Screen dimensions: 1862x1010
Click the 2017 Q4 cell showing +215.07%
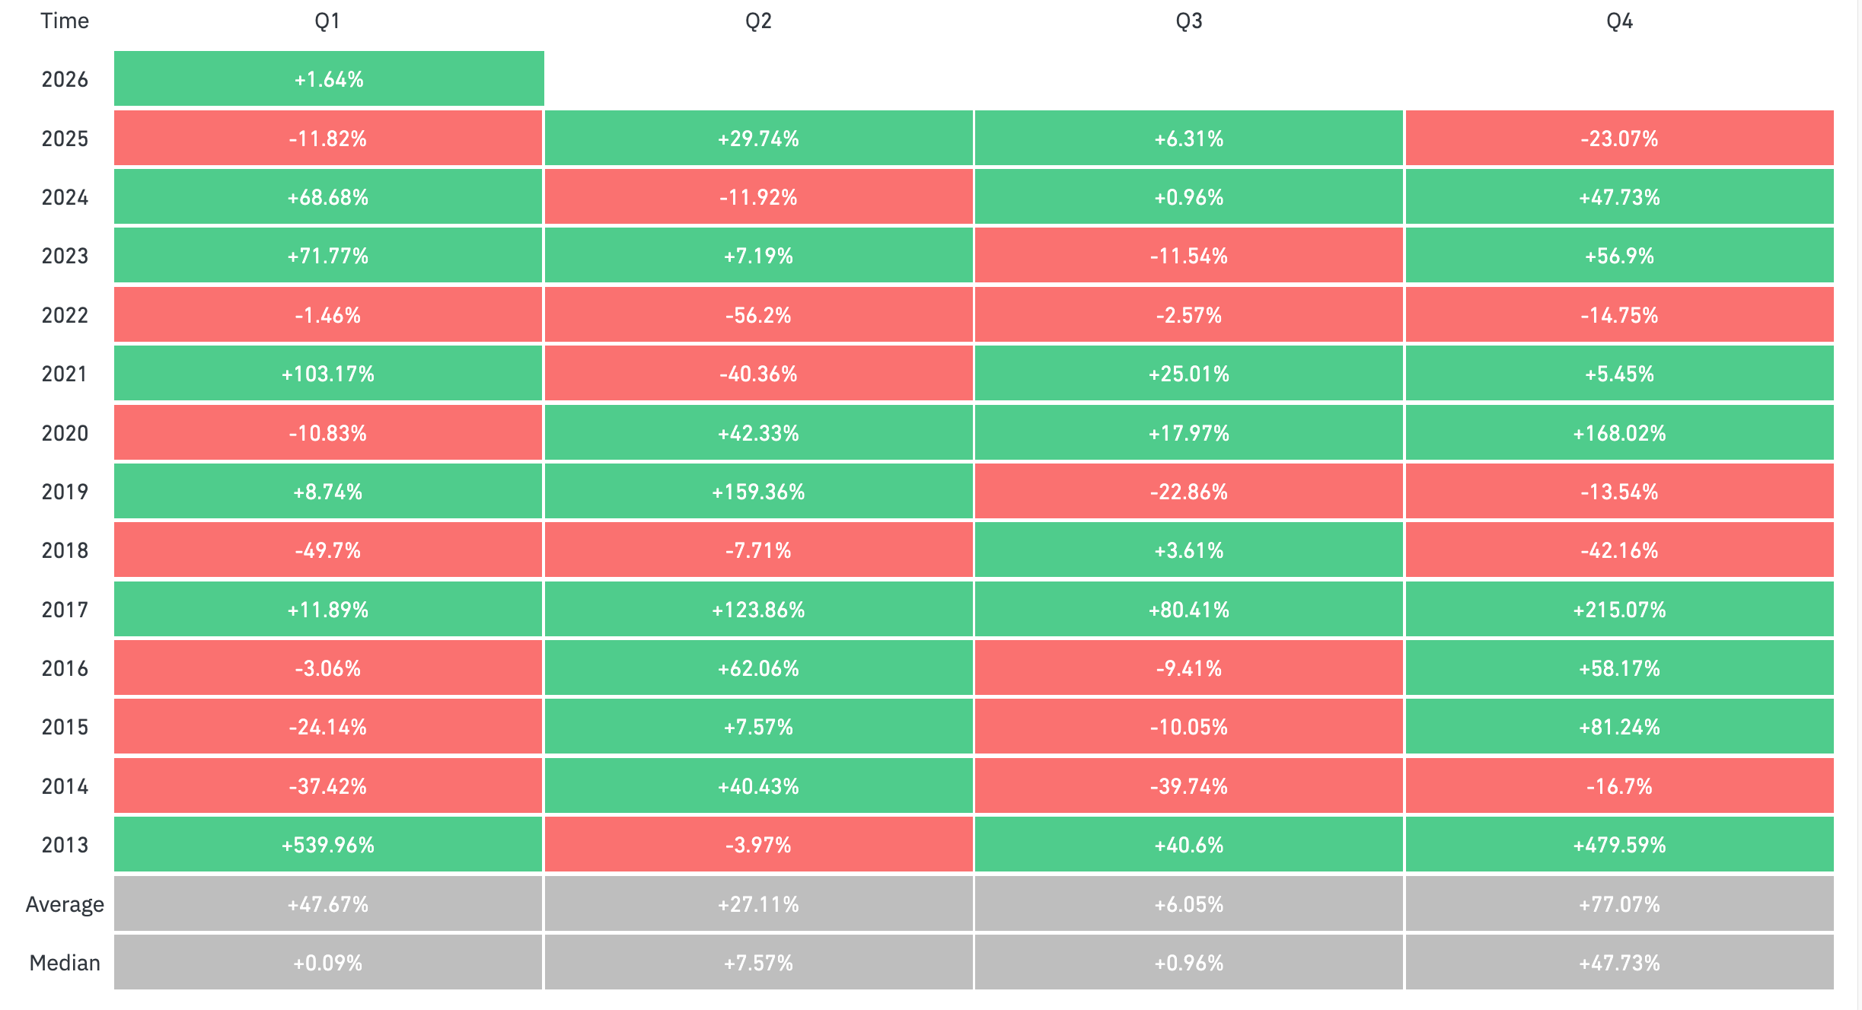tap(1619, 610)
